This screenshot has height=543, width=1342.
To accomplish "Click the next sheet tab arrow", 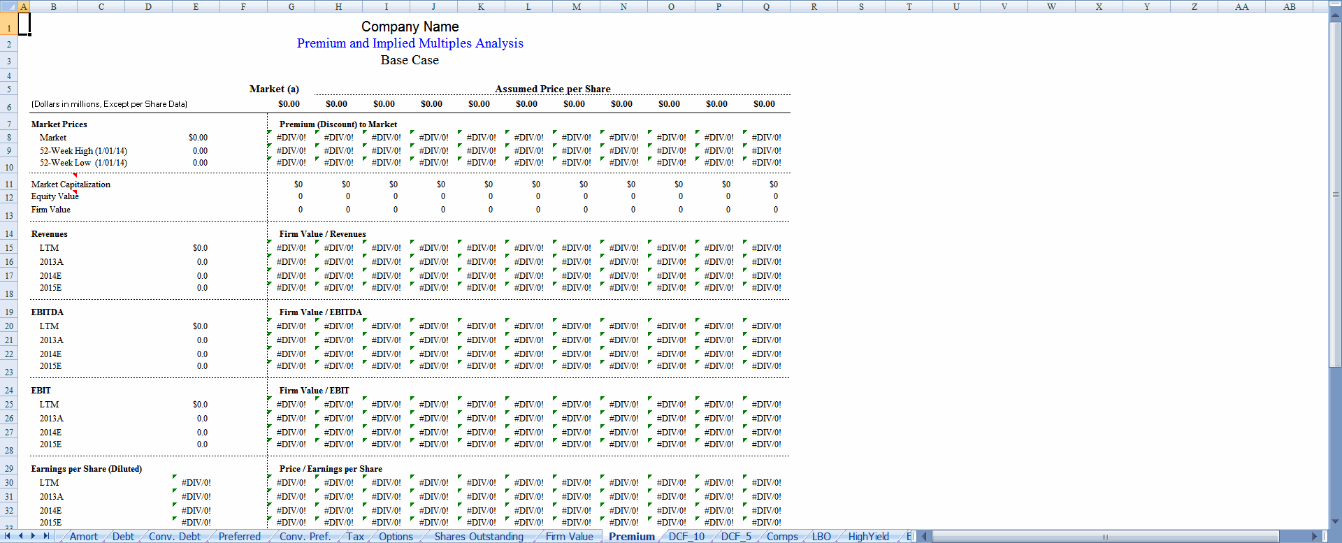I will 33,536.
